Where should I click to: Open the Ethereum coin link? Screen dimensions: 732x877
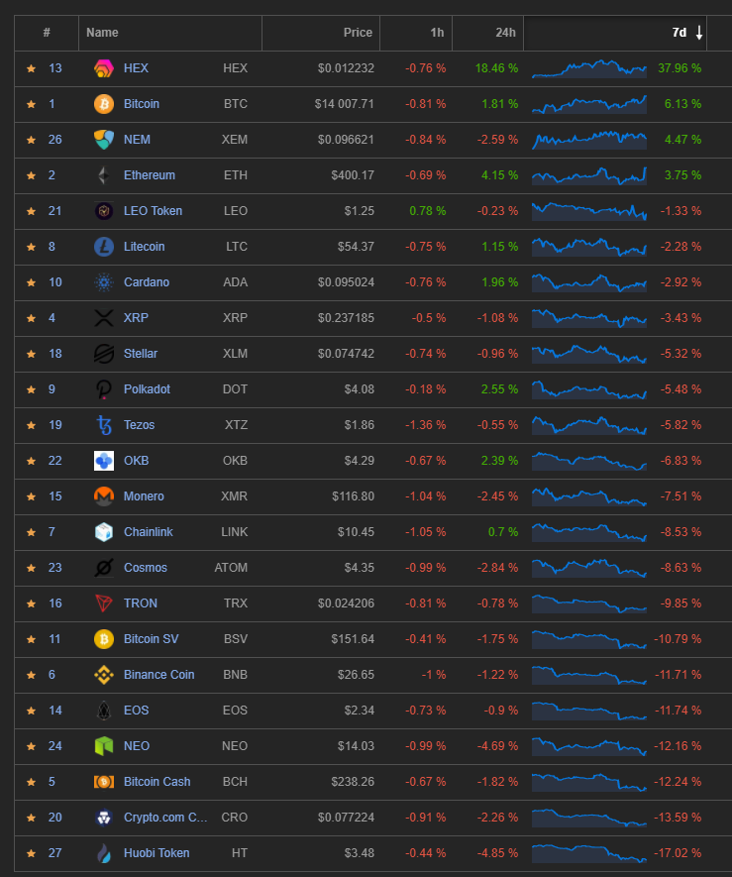tap(150, 175)
